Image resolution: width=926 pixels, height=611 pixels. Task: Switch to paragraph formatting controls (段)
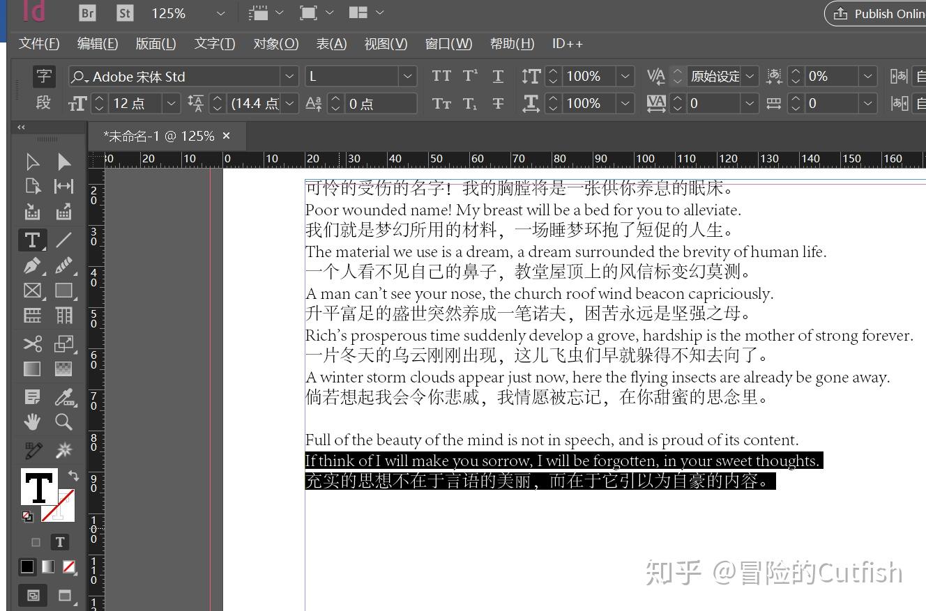pyautogui.click(x=43, y=103)
